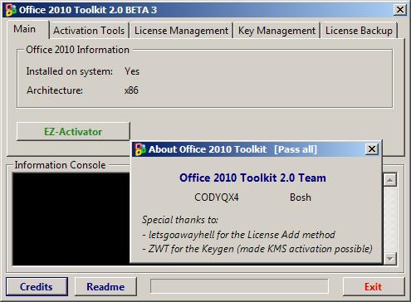Close the About Office 2010 Toolkit dialog
Screen dimensions: 411x302
372,149
